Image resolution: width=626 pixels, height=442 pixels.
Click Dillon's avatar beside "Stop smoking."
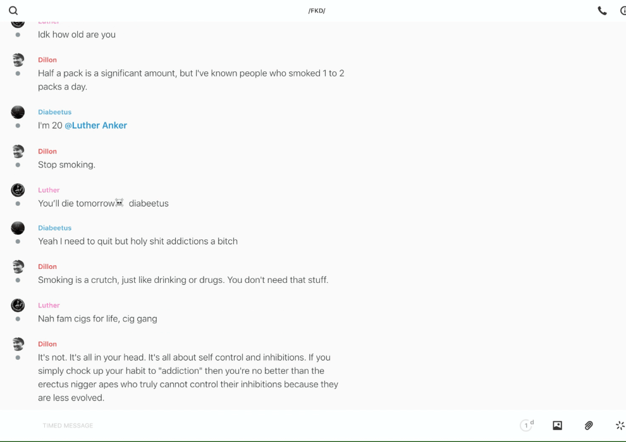click(x=18, y=152)
